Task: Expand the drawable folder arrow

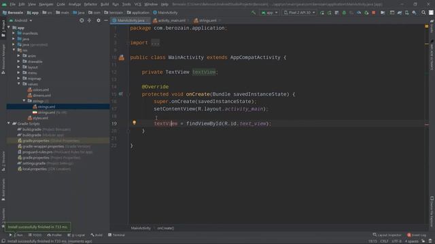Action: click(19, 62)
